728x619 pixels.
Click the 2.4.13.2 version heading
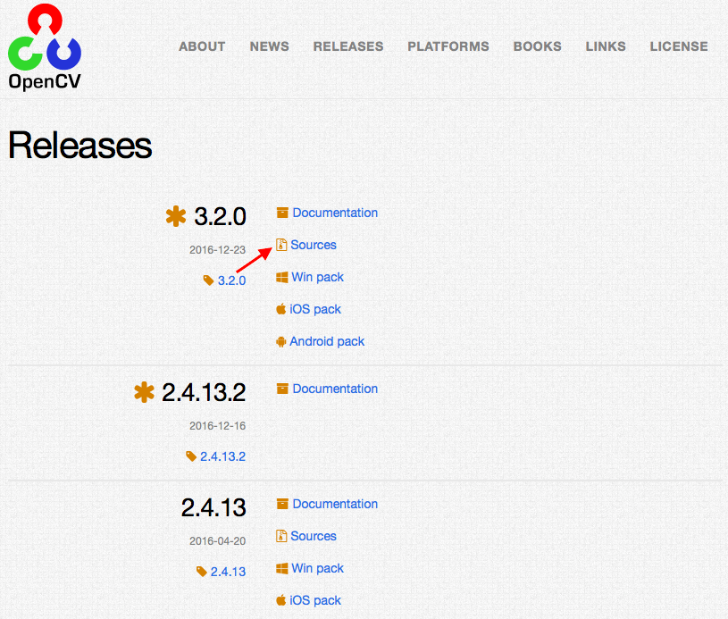(x=204, y=392)
